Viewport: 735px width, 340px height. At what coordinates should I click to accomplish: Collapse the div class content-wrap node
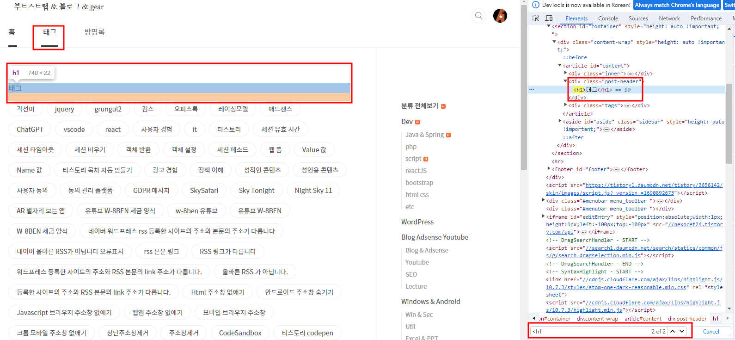(554, 42)
